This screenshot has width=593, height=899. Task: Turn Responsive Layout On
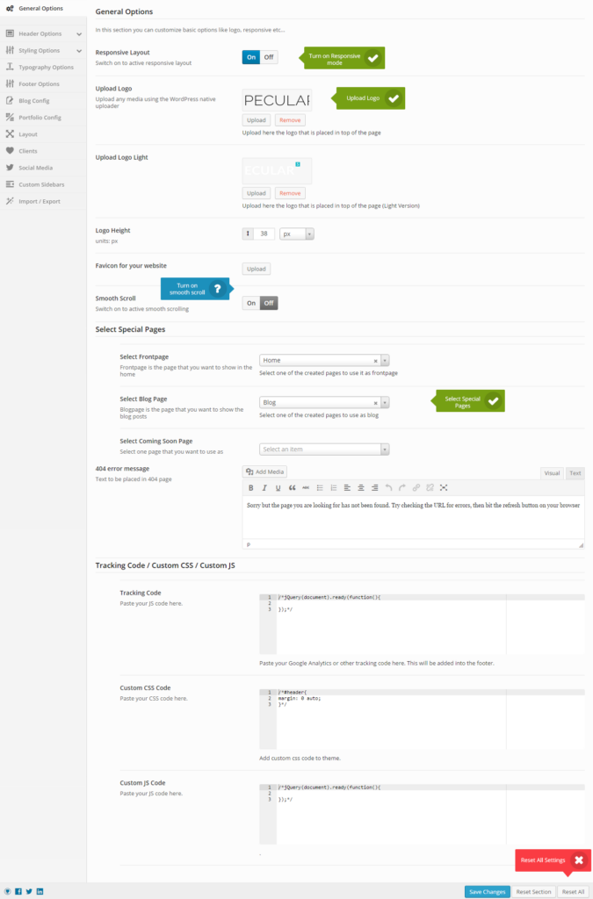(251, 57)
